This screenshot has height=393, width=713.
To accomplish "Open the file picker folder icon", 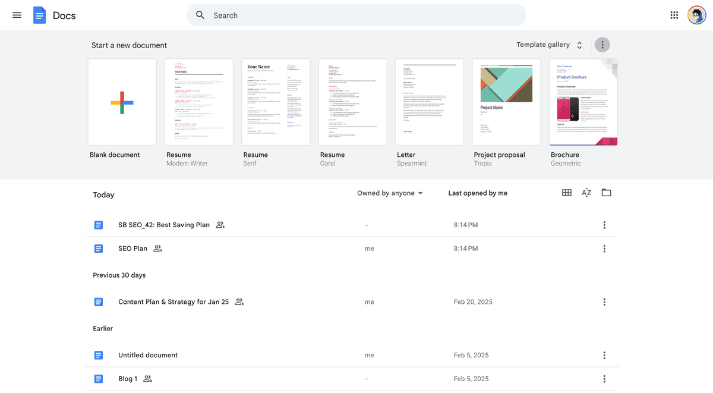I will tap(606, 193).
